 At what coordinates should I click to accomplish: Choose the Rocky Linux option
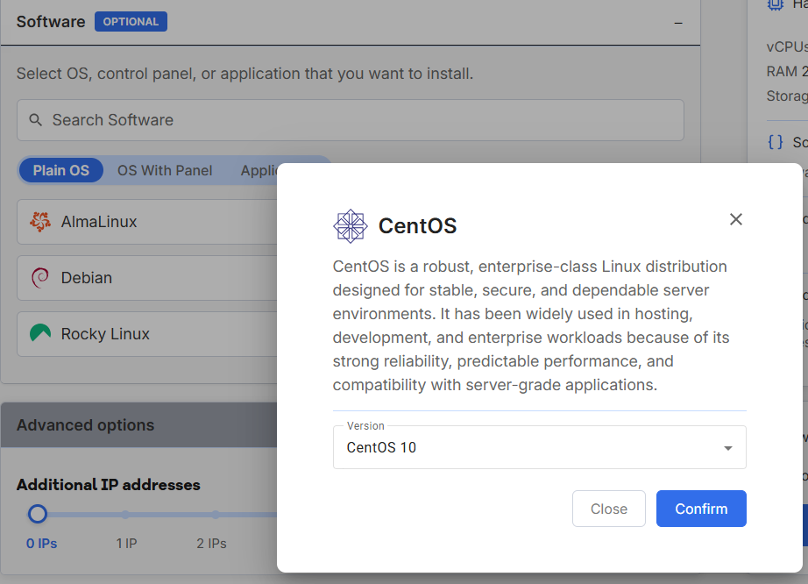[x=147, y=334]
